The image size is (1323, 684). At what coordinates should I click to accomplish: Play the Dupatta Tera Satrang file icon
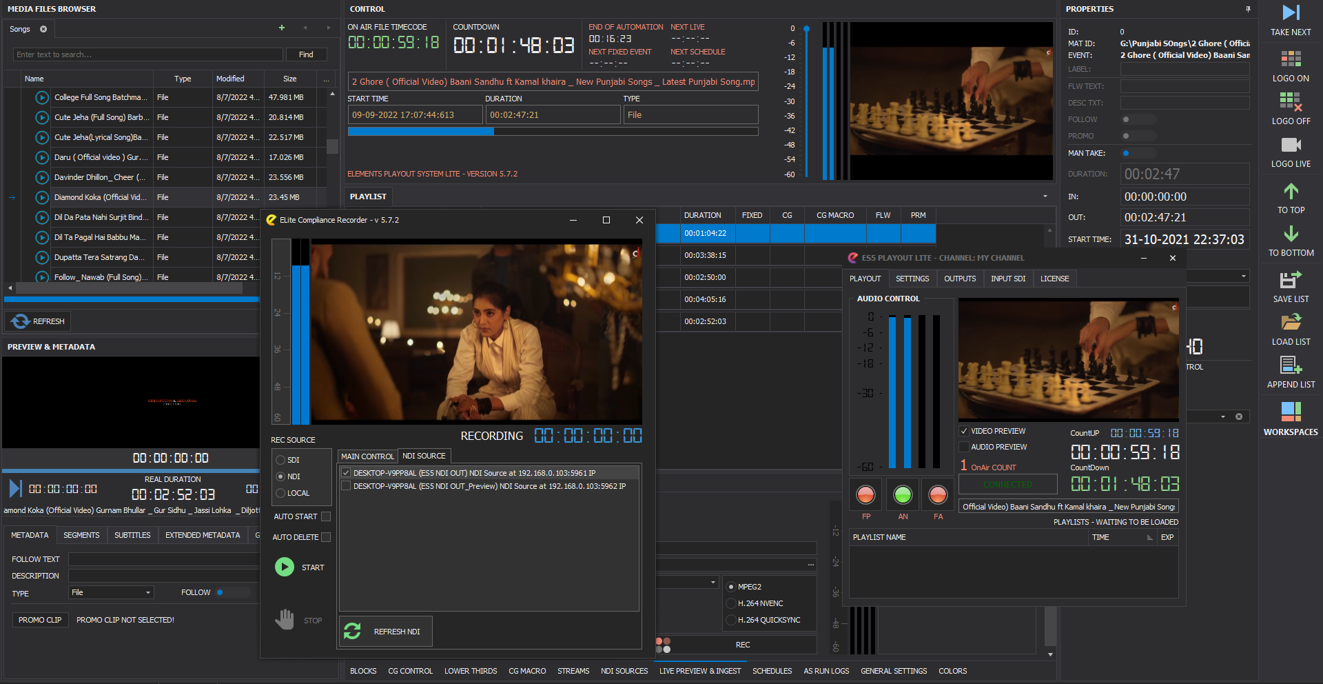tap(42, 258)
